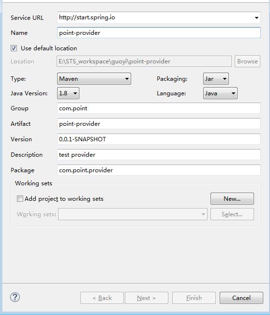This screenshot has height=315, width=270.
Task: Click the Description label
Action: click(x=27, y=155)
